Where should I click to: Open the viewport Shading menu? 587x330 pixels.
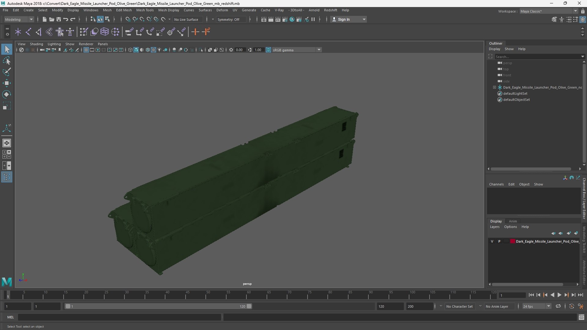36,44
